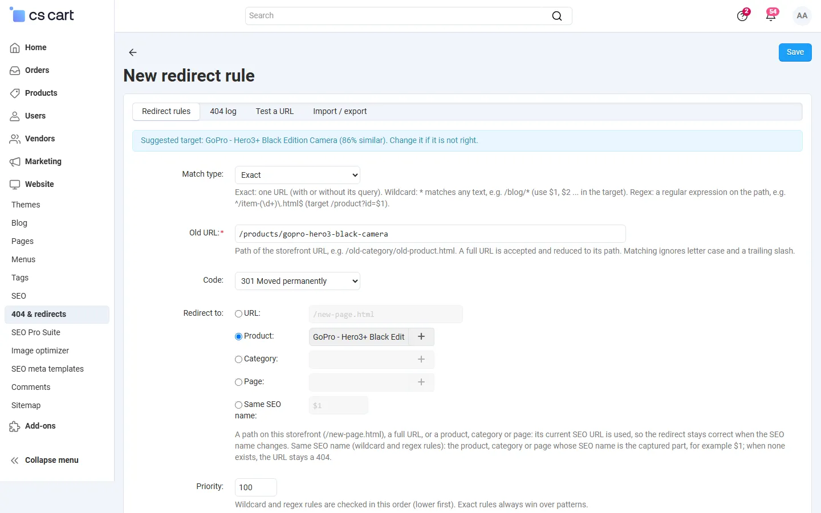Click the Old URL input field
The image size is (821, 513).
click(x=430, y=234)
